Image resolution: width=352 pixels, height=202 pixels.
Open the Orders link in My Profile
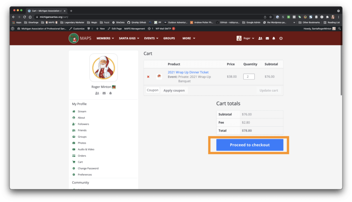[82, 156]
